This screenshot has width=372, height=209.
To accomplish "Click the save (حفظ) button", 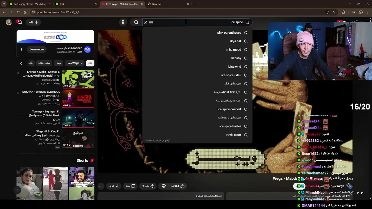I will pos(131,186).
